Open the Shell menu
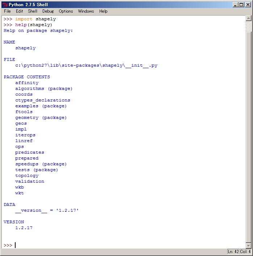The width and height of the screenshot is (253, 256). (33, 11)
